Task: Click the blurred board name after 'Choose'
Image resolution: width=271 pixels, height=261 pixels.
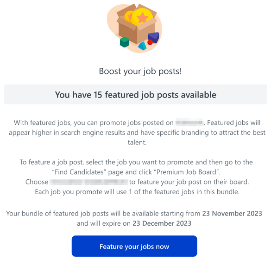Action: 88,182
